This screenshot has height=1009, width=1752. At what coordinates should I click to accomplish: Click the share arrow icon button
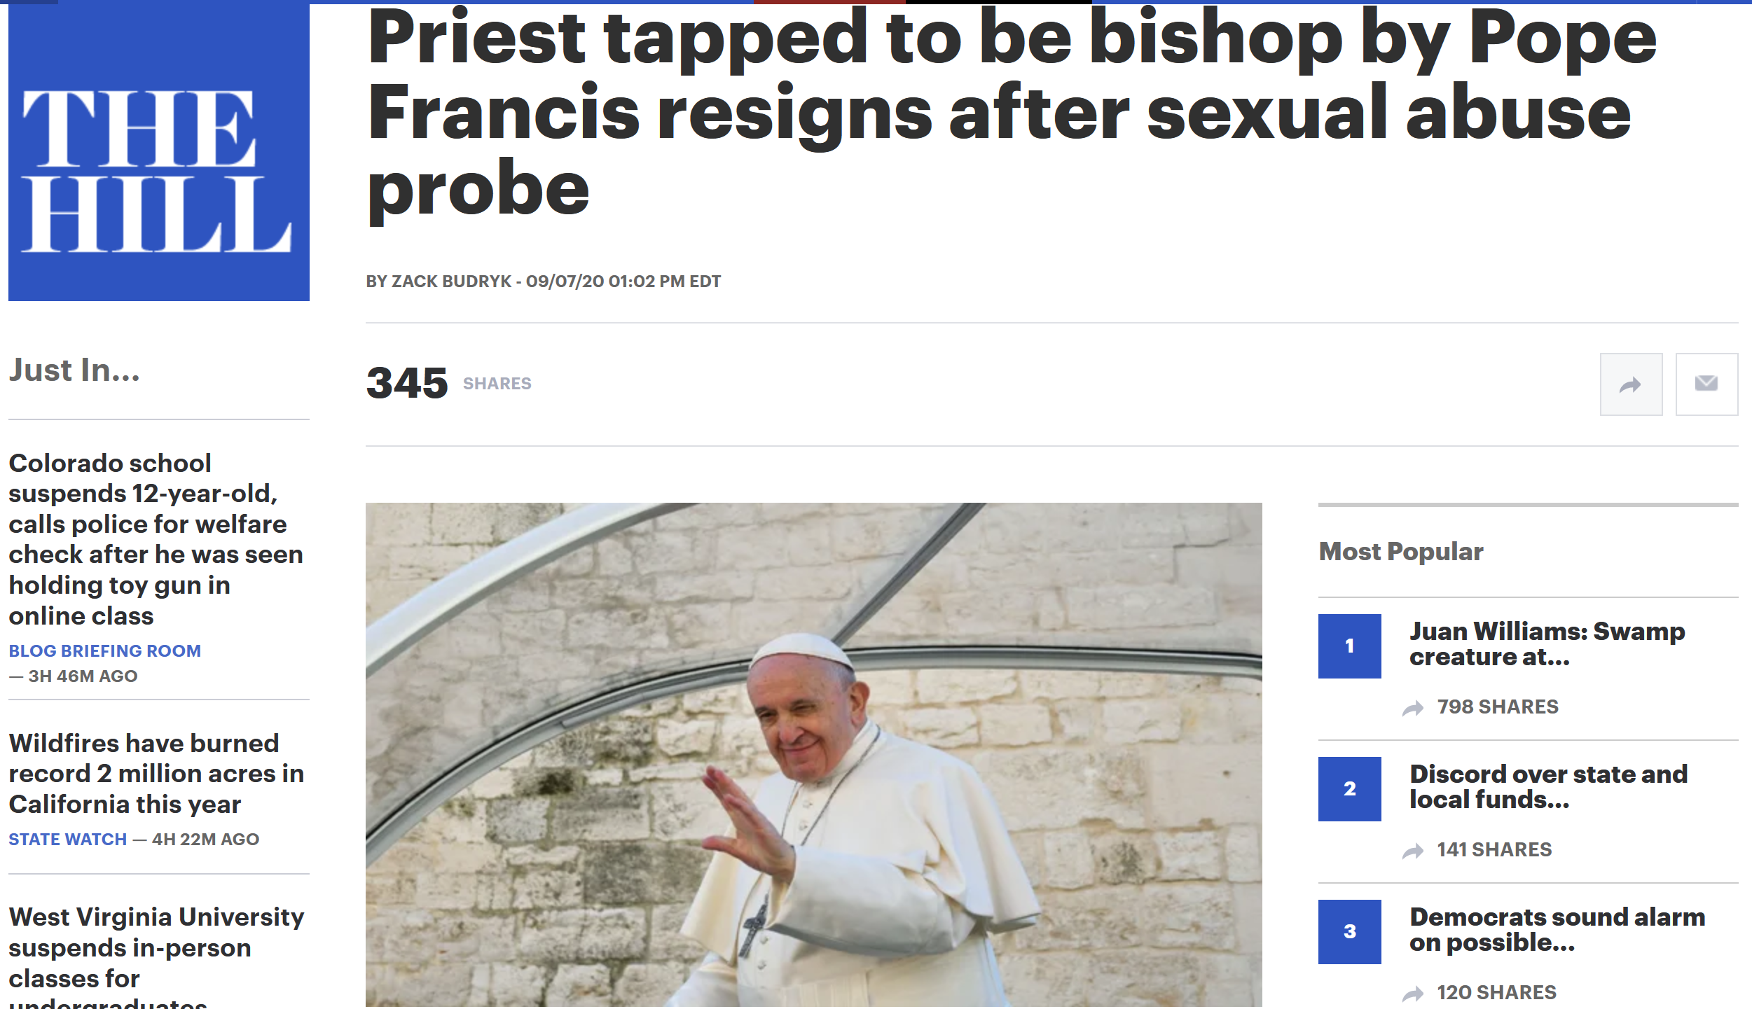pos(1631,384)
